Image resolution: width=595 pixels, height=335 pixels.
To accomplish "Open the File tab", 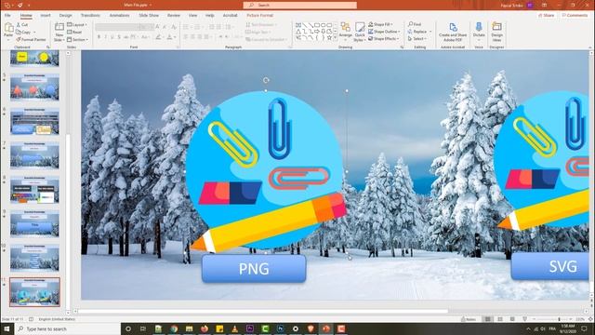I will click(7, 15).
